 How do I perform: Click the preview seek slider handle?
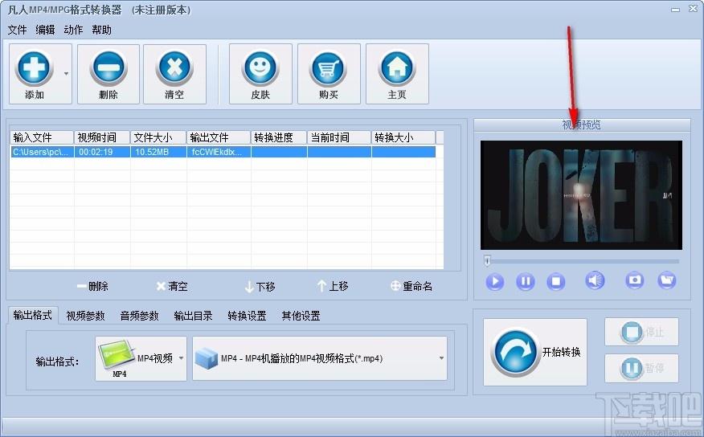487,260
